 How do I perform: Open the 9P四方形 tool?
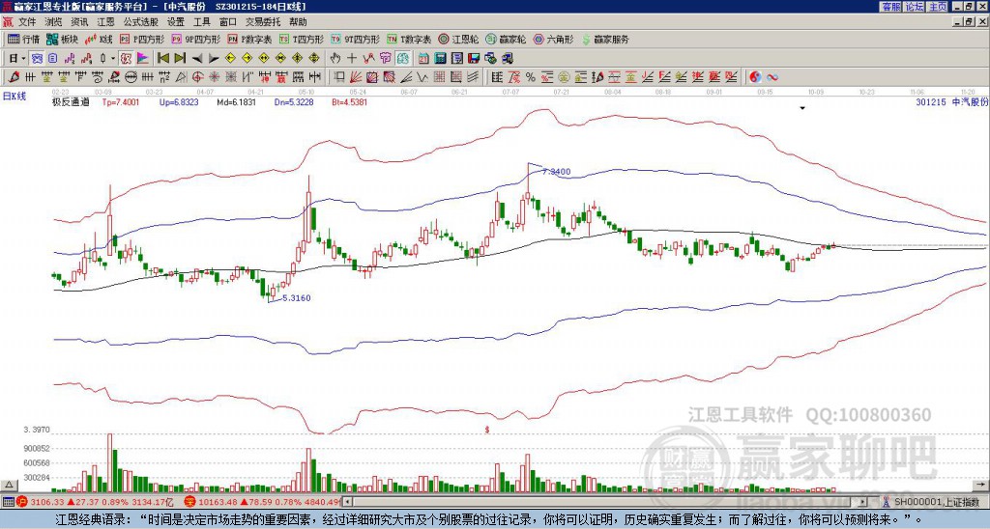[196, 39]
